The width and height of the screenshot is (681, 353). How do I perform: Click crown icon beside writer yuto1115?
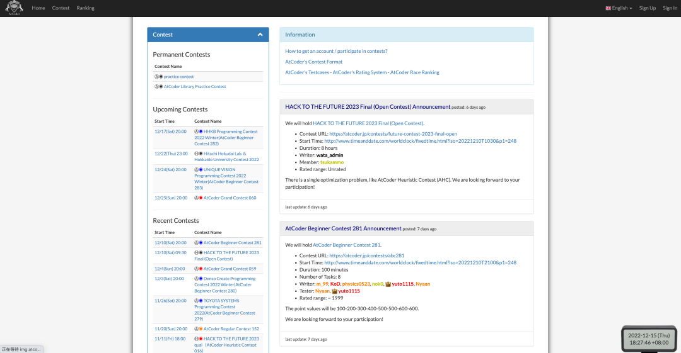click(388, 284)
